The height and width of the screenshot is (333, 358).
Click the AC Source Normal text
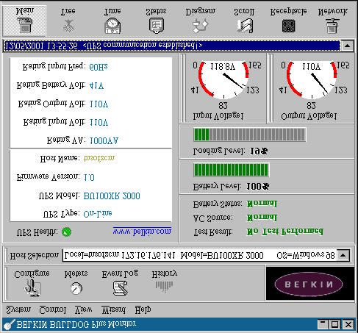[262, 218]
